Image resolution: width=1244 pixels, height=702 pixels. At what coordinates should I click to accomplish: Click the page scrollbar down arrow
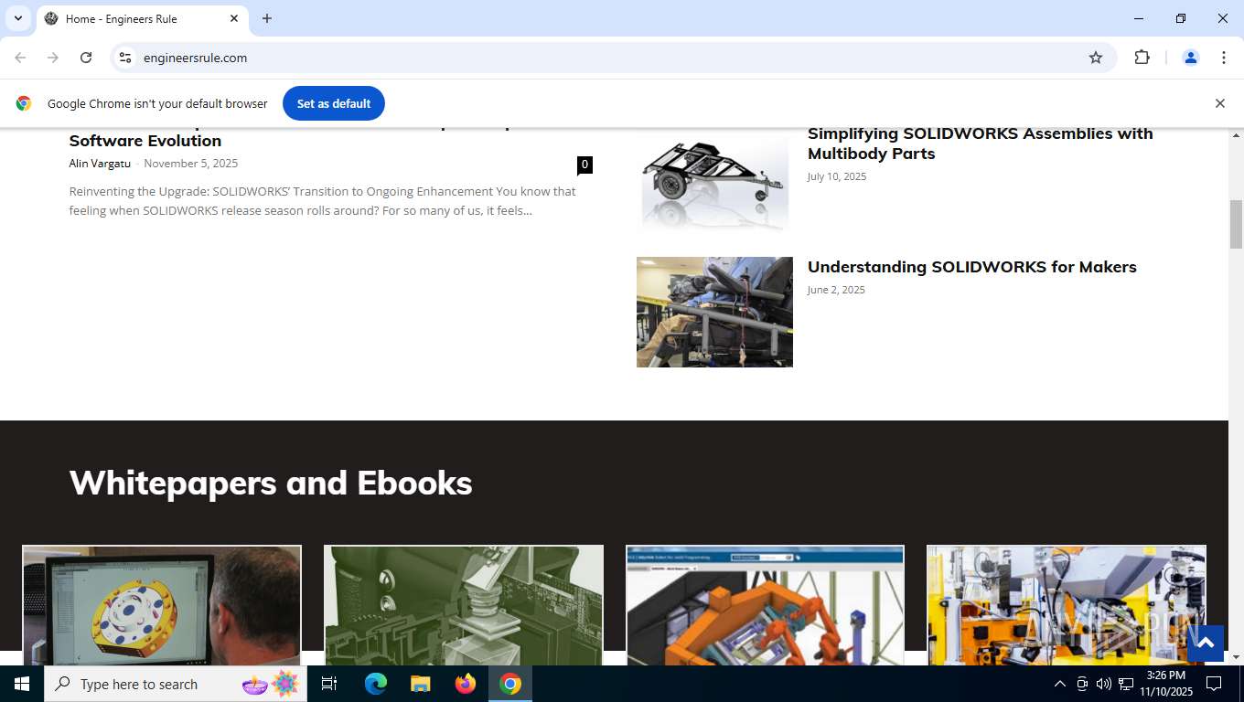pos(1236,657)
